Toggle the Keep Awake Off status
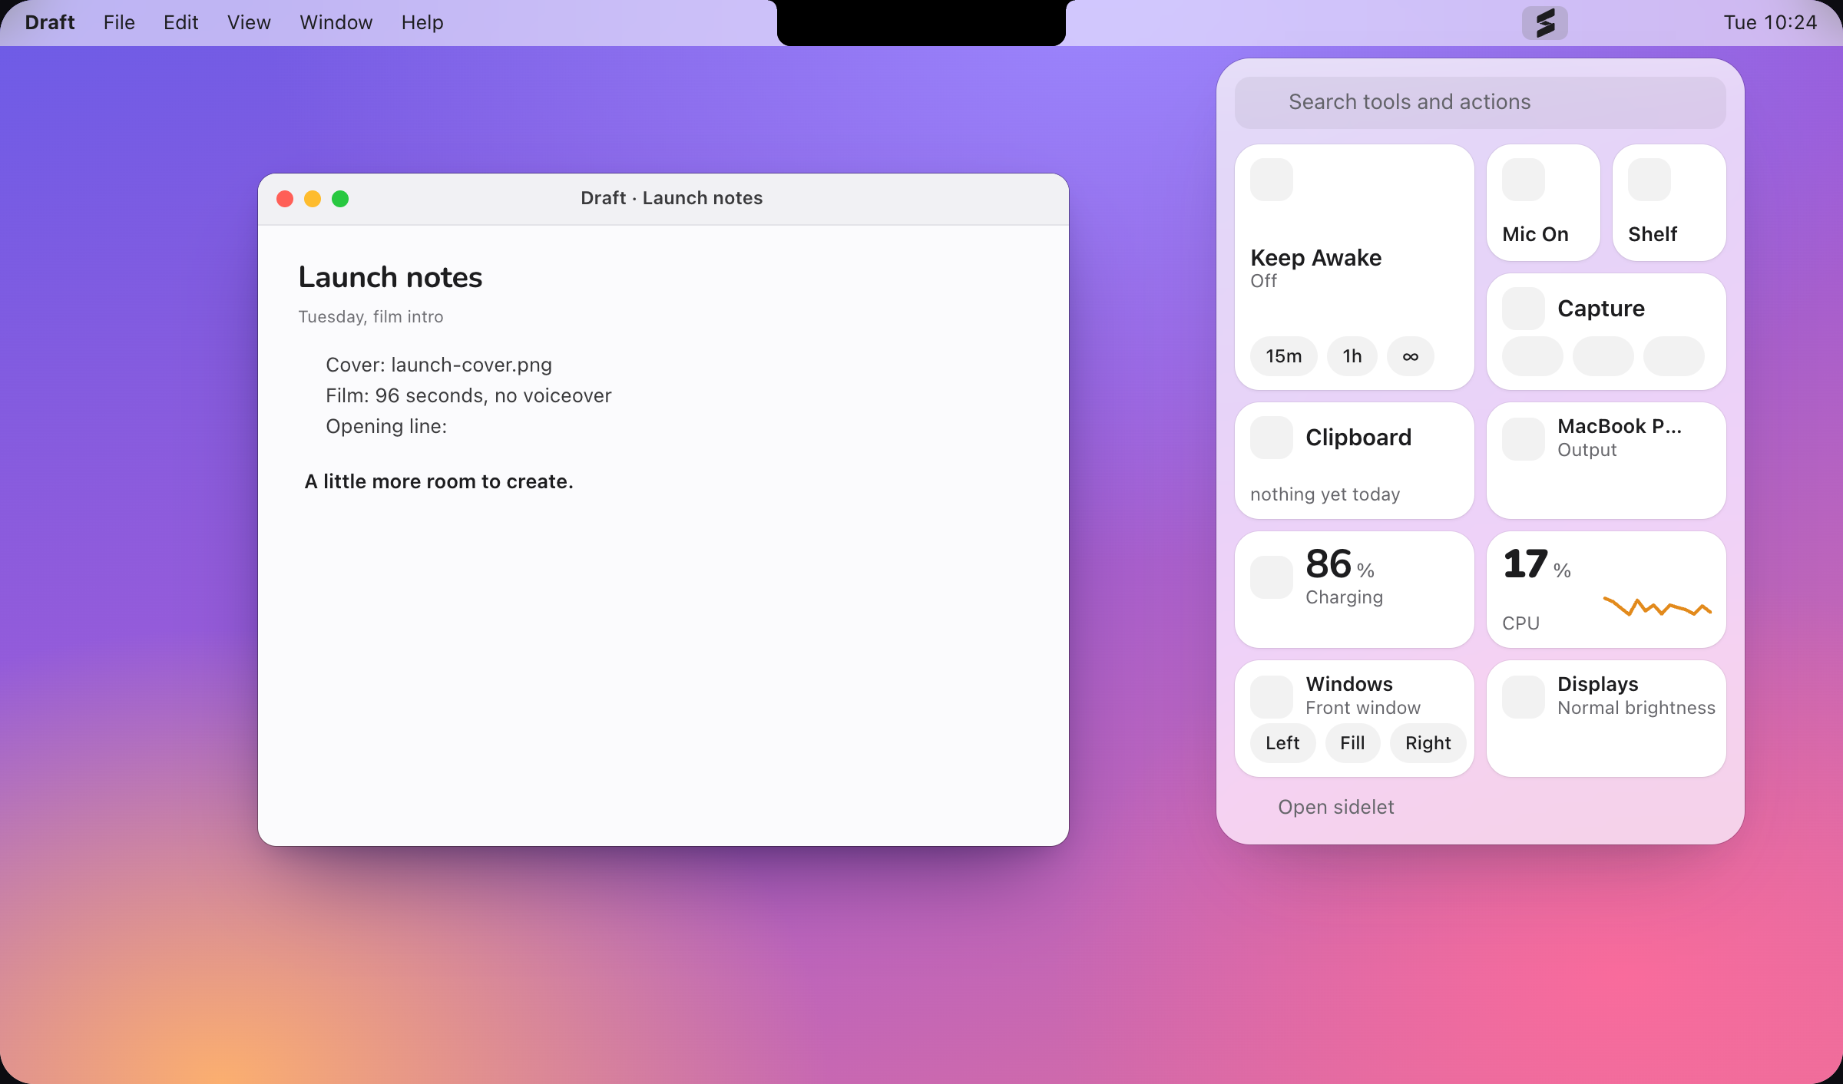This screenshot has width=1843, height=1084. click(x=1264, y=281)
